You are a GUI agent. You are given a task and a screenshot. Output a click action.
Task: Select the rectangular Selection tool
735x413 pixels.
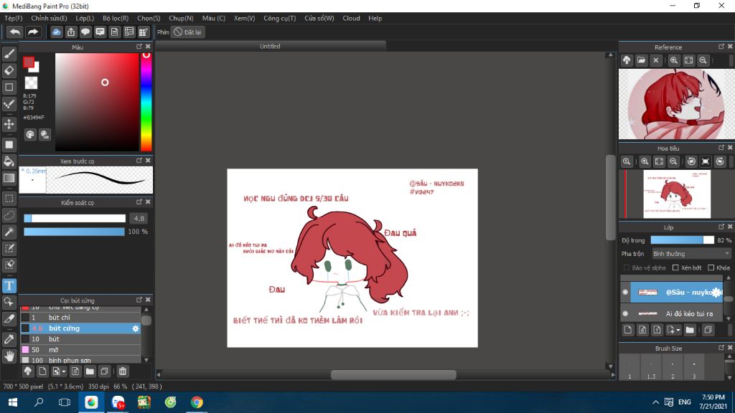(x=9, y=199)
